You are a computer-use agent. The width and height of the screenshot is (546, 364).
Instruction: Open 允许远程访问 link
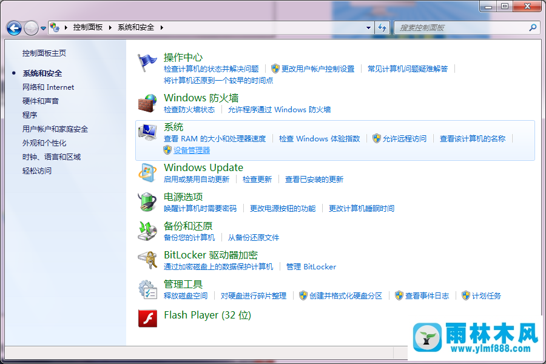tap(405, 139)
